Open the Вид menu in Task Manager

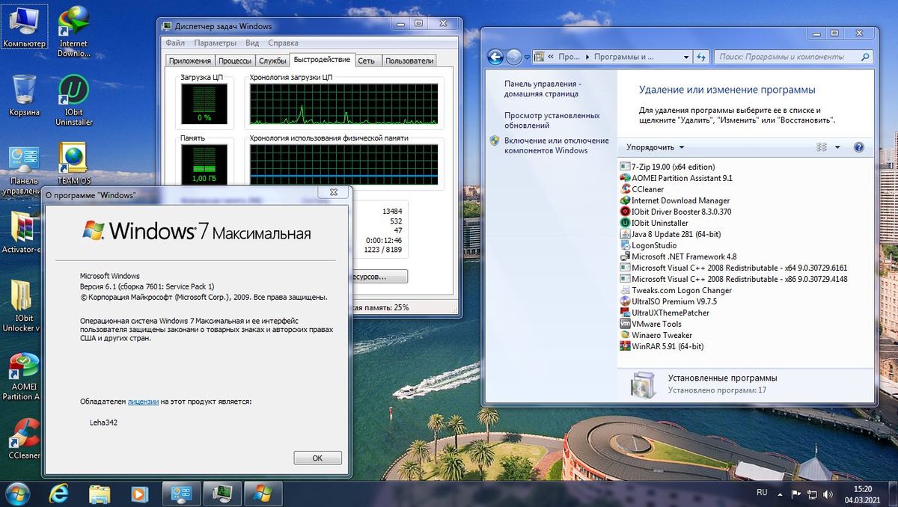[x=252, y=43]
